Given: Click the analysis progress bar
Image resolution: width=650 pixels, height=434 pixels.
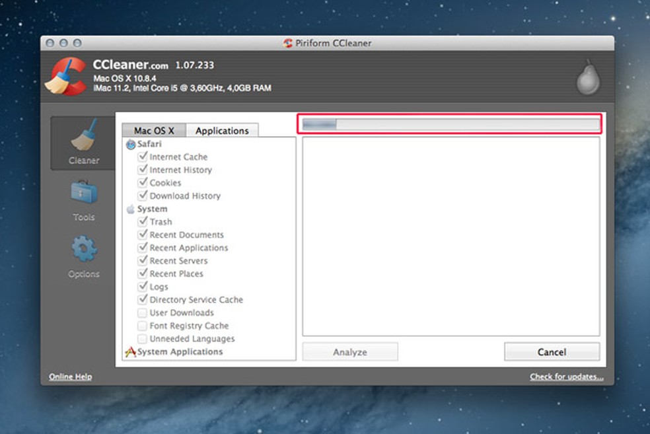Looking at the screenshot, I should (451, 124).
